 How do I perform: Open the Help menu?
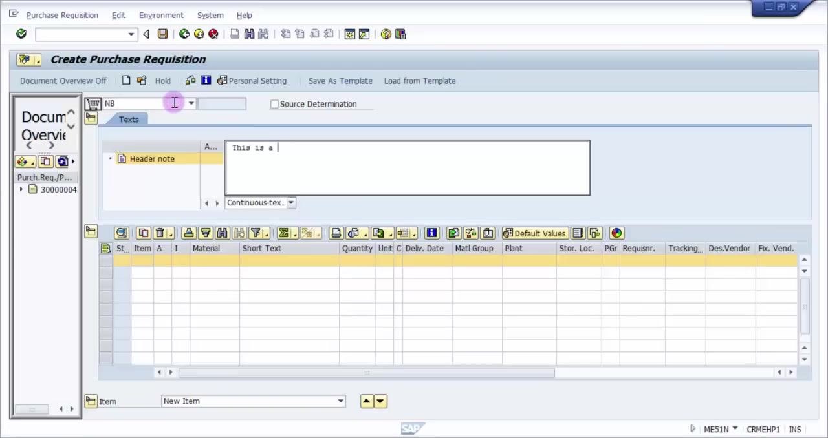[x=244, y=15]
